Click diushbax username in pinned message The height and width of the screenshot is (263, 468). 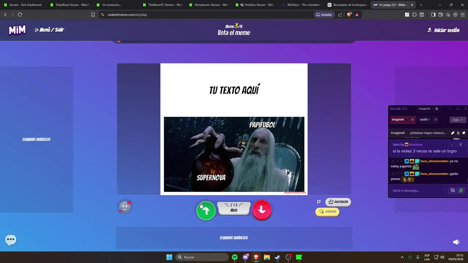tap(416, 145)
